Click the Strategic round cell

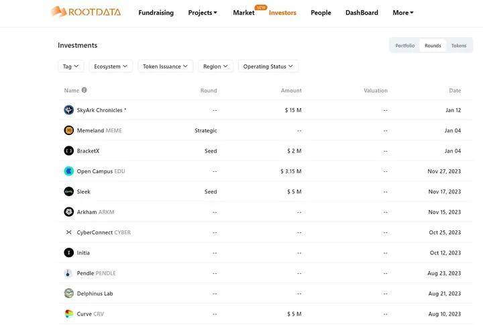click(x=206, y=130)
